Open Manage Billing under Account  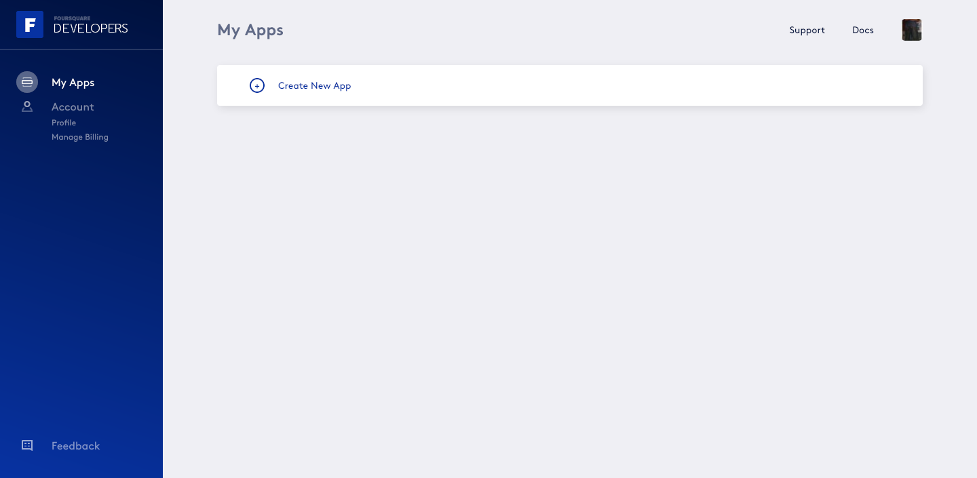(80, 137)
